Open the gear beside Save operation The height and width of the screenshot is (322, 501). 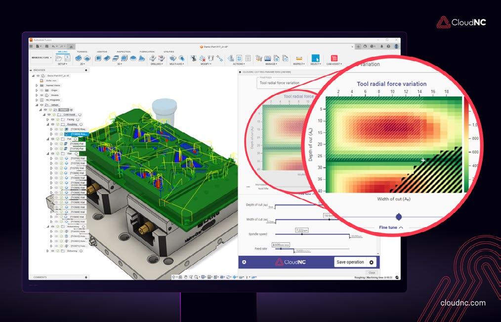pyautogui.click(x=371, y=262)
